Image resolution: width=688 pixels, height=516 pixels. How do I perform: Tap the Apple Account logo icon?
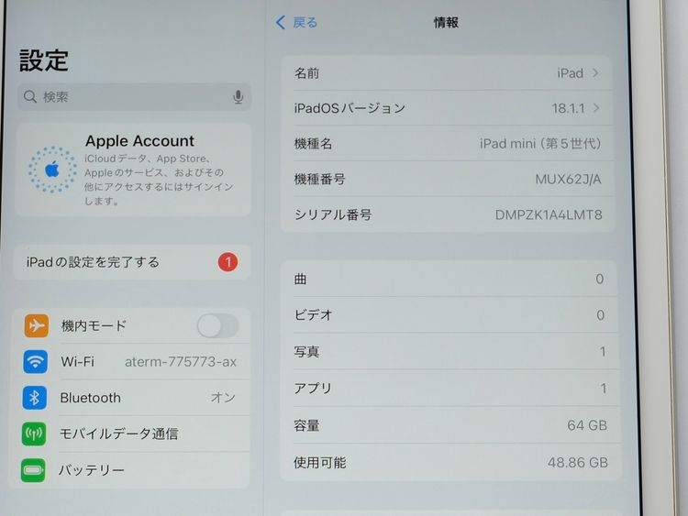pyautogui.click(x=51, y=169)
